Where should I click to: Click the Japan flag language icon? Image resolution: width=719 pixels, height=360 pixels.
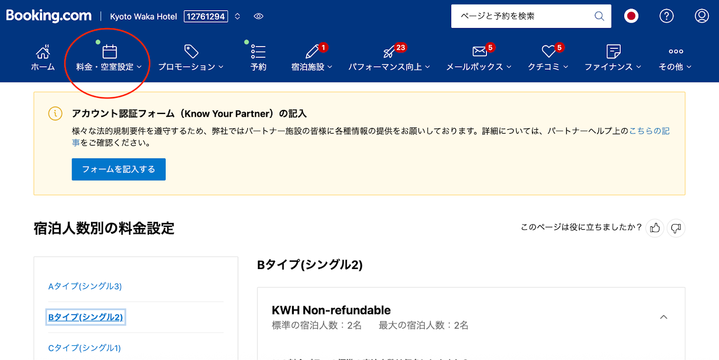tap(631, 16)
